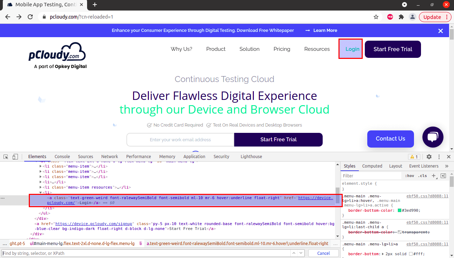
Task: Enable element state forcing via :hov toggle
Action: tap(409, 175)
